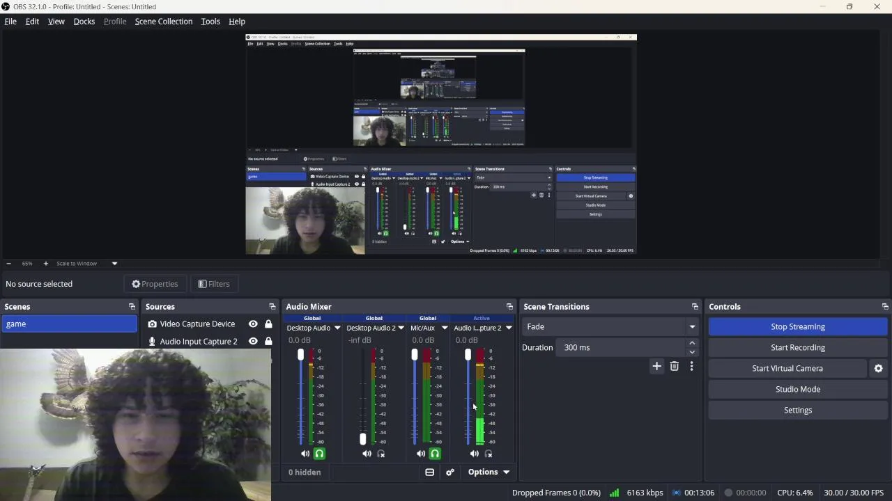Enter Studio Mode
This screenshot has height=501, width=892.
click(x=798, y=390)
